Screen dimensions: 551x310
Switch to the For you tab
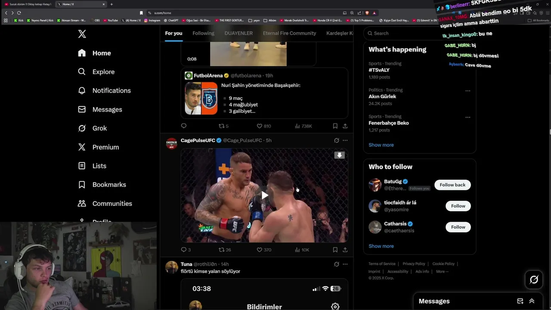click(x=173, y=33)
